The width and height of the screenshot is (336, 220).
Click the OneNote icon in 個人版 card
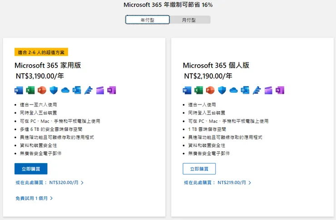(x=280, y=90)
